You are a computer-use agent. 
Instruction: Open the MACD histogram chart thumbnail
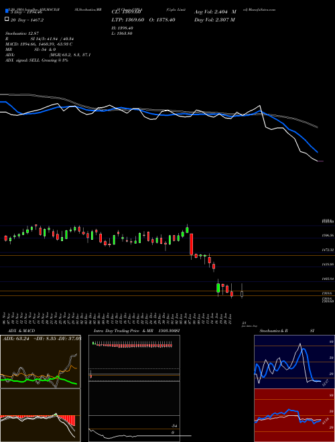[x=40, y=415]
